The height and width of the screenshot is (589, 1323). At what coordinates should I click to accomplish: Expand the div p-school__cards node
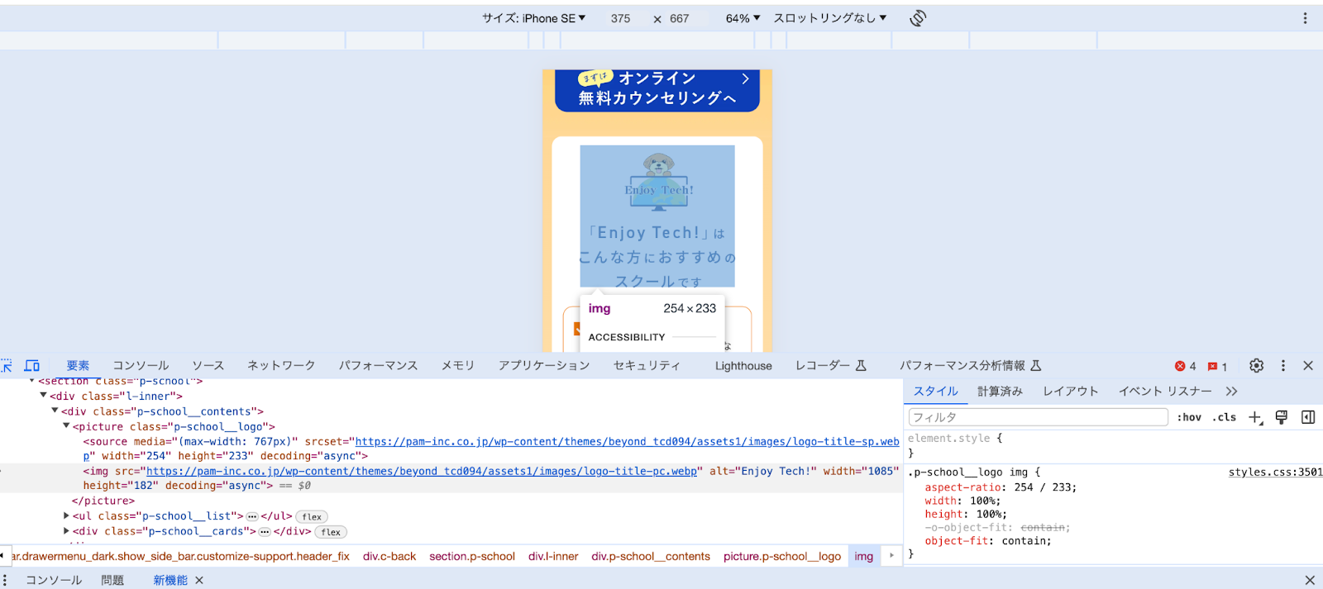[67, 531]
